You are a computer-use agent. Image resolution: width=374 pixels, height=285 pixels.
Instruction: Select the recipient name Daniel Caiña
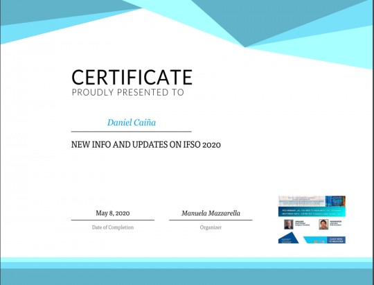tap(132, 123)
